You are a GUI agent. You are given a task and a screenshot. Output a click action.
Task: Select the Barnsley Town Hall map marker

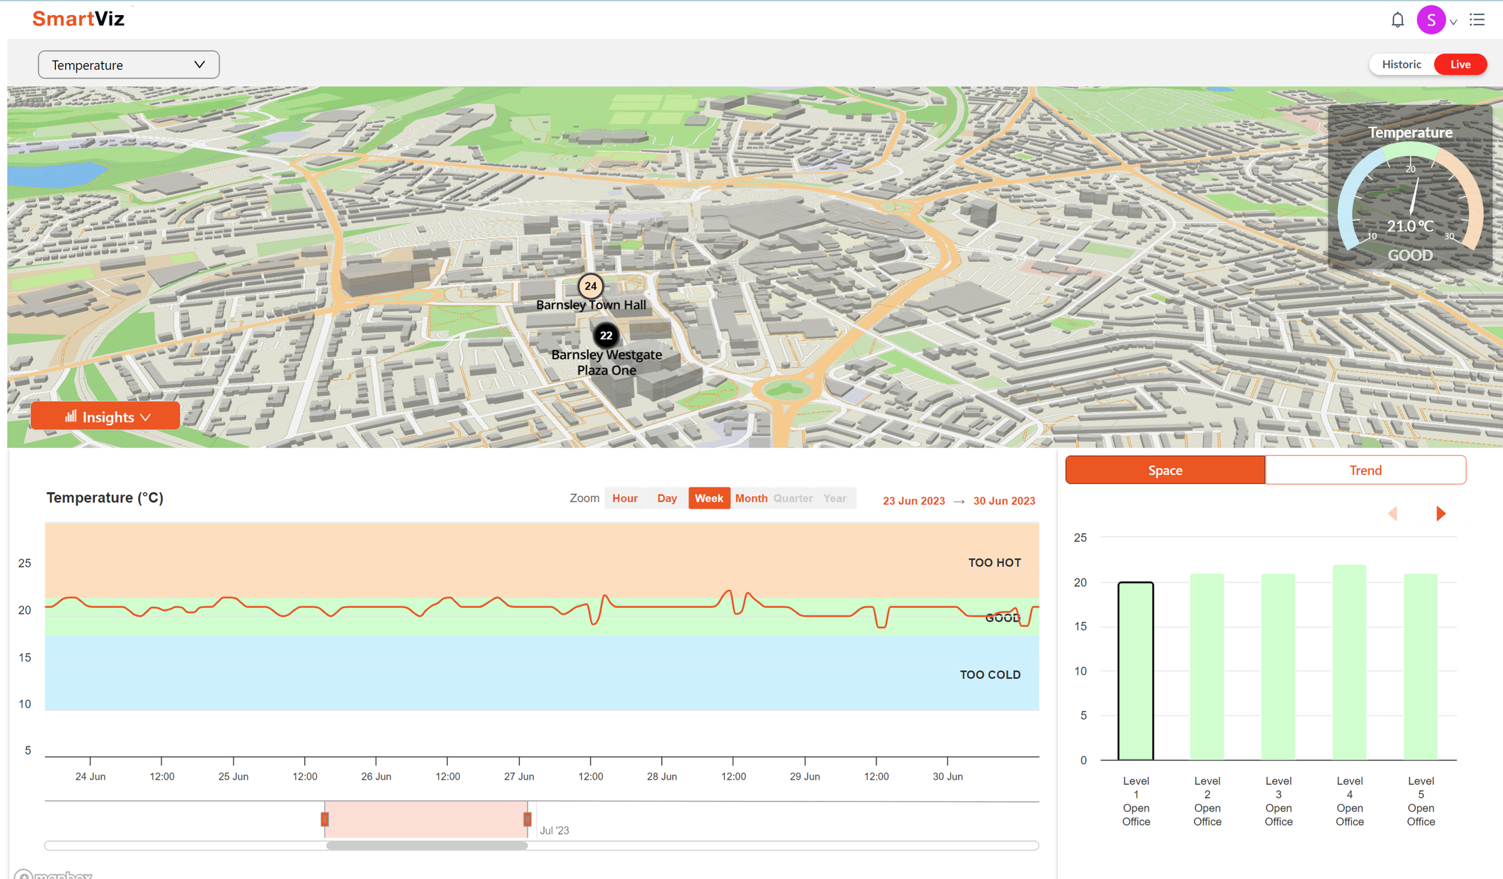[591, 287]
